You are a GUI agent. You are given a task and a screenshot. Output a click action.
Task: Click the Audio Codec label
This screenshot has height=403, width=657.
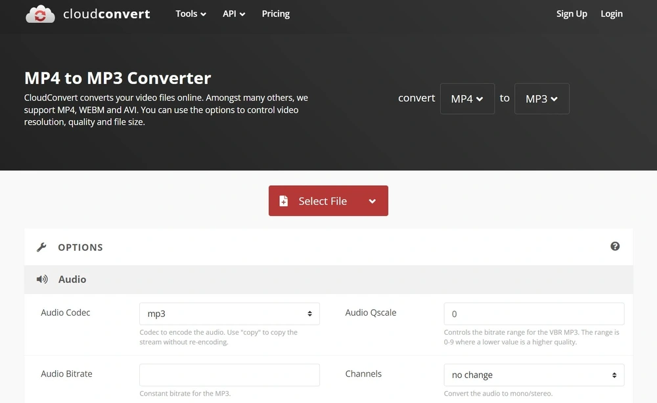pyautogui.click(x=65, y=312)
